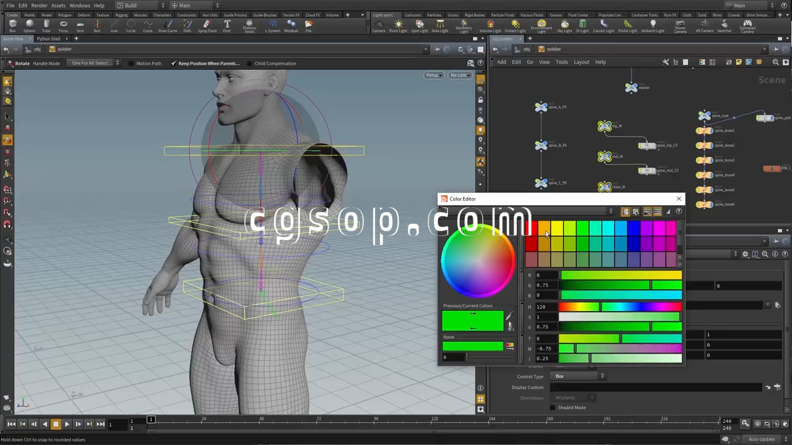Toggle the Motion Path checkbox
This screenshot has height=445, width=792.
(132, 63)
